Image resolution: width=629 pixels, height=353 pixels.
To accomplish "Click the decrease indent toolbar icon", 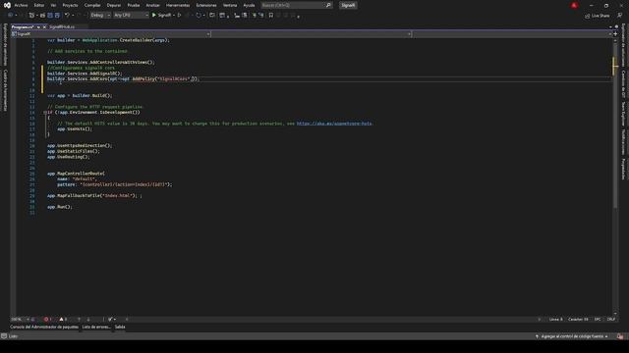I will coord(237,16).
